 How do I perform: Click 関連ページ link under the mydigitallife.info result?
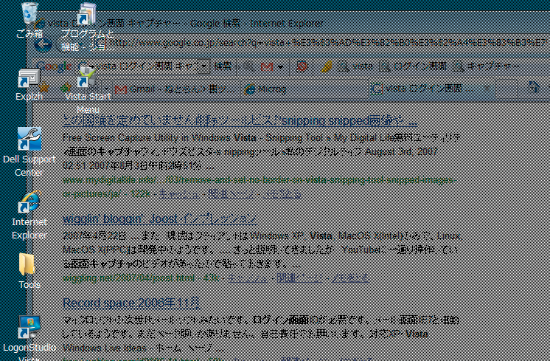[232, 194]
